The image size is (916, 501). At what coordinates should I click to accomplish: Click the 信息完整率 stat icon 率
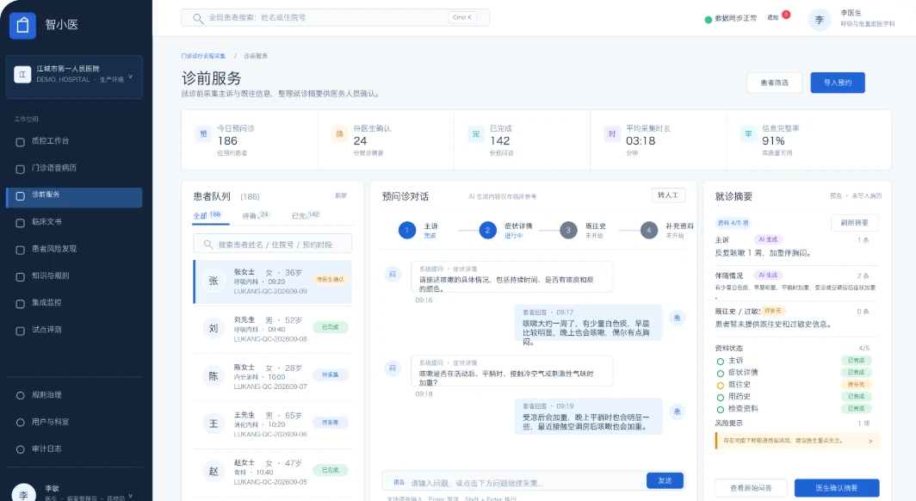point(748,133)
